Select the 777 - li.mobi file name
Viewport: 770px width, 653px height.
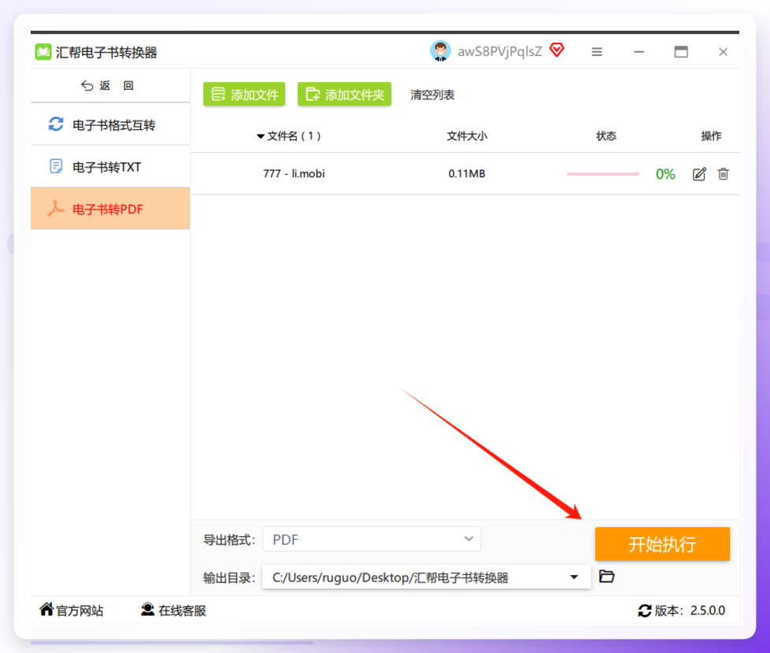tap(294, 173)
